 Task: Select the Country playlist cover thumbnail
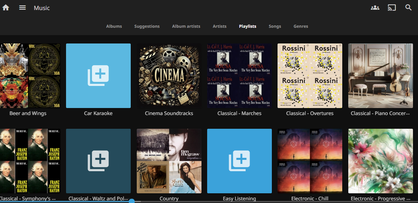[169, 161]
